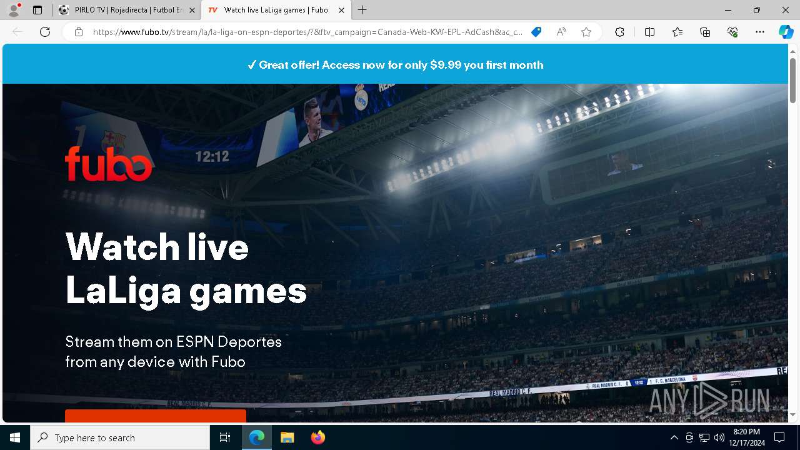Open Edge Settings and more menu
800x450 pixels.
click(x=760, y=32)
